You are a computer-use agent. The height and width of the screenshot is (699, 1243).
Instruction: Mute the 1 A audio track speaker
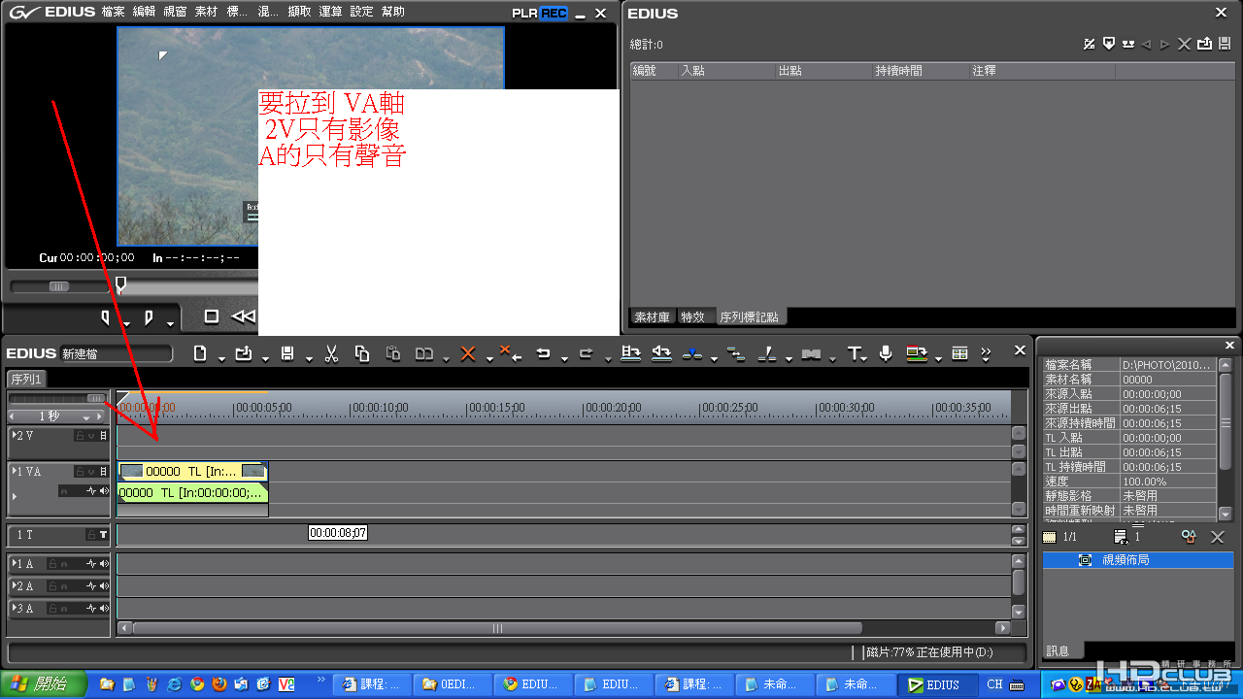point(103,563)
